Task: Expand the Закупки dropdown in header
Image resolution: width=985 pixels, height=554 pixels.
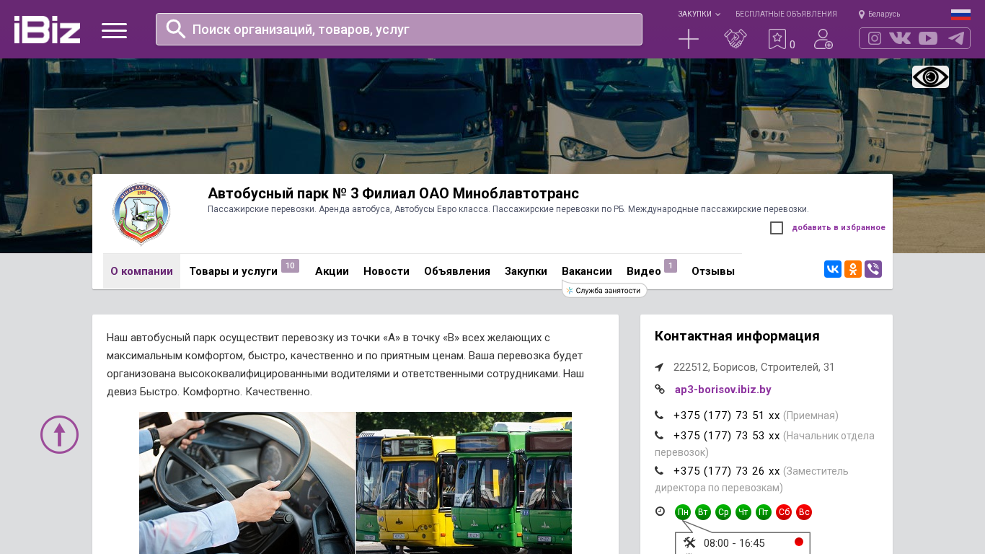Action: click(699, 14)
